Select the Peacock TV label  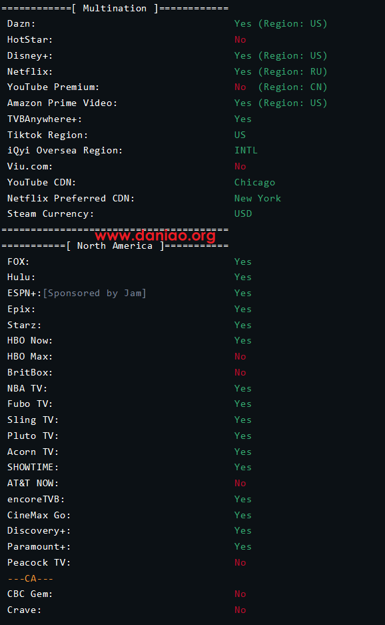(39, 563)
